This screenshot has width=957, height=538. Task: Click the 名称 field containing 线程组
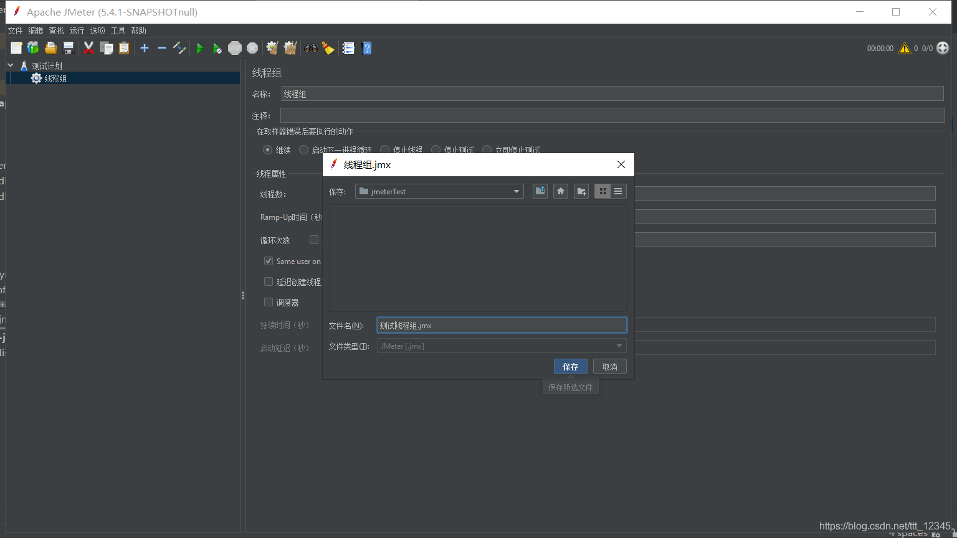click(x=612, y=93)
